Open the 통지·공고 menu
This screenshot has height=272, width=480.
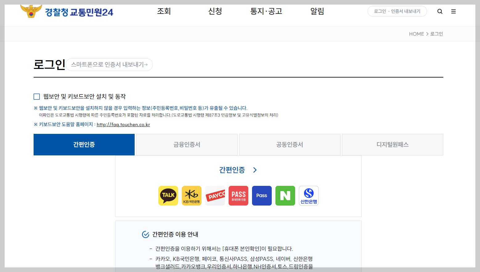[266, 11]
